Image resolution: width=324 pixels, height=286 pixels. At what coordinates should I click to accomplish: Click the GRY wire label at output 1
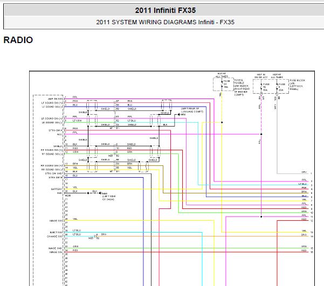304,172
